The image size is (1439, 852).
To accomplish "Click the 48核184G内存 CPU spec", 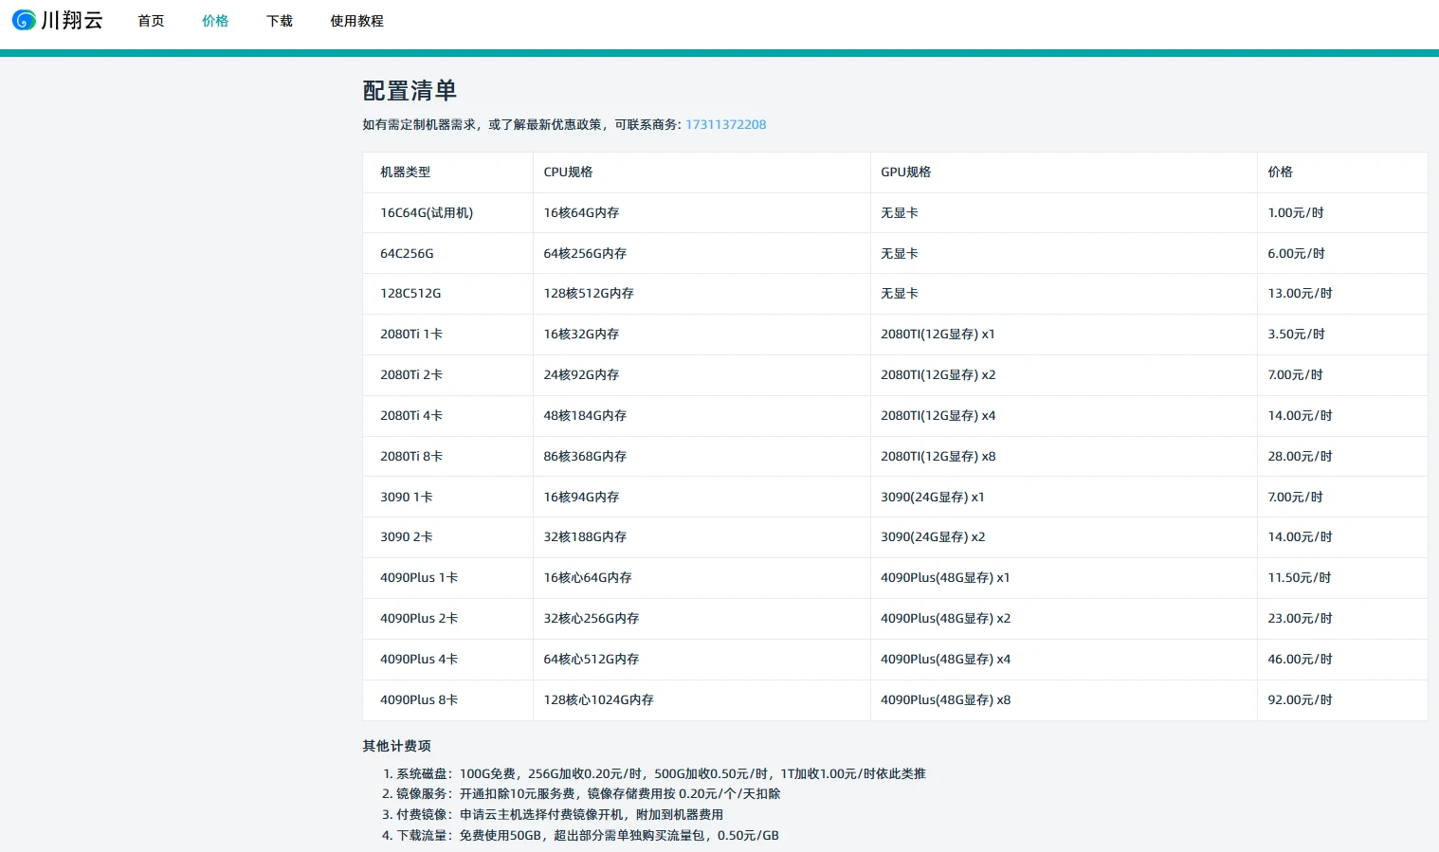I will 585,415.
